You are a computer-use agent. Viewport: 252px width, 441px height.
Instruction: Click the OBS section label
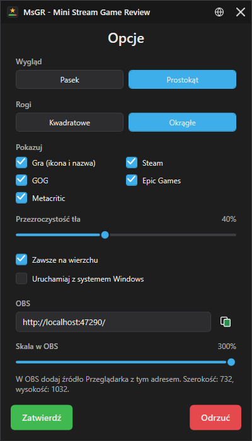point(23,304)
